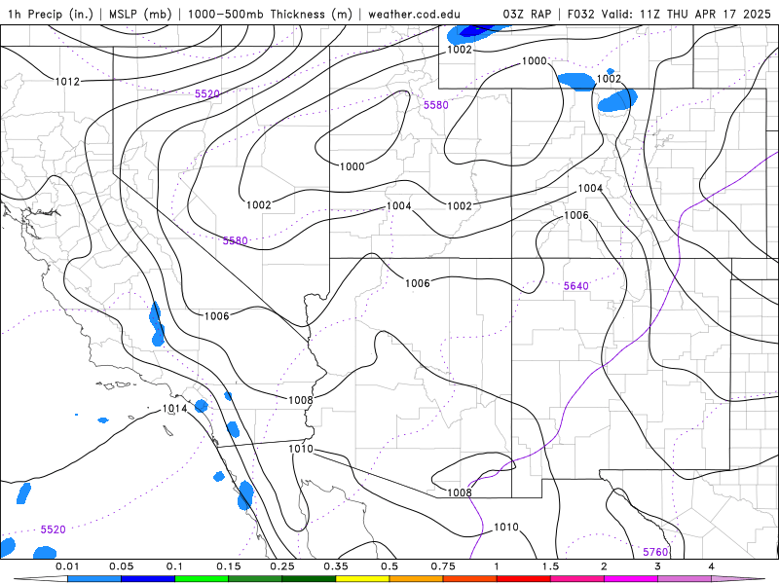Image resolution: width=779 pixels, height=584 pixels.
Task: Click the '0.05' legend value
Action: pos(121,566)
